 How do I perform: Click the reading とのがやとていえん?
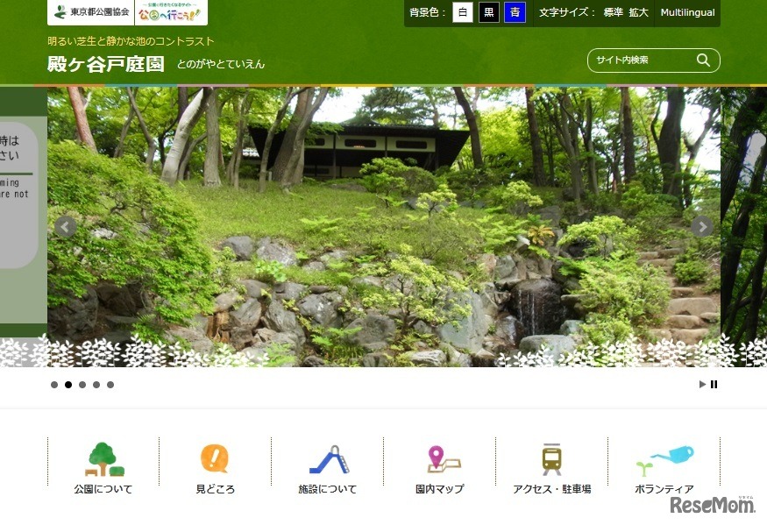click(221, 64)
